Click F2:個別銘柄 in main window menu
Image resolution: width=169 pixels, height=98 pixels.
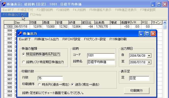click(45, 10)
